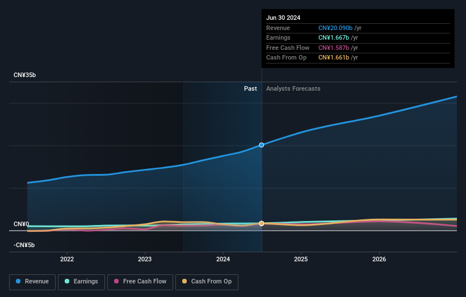
Task: Click the 2022 x-axis label
Action: [67, 259]
